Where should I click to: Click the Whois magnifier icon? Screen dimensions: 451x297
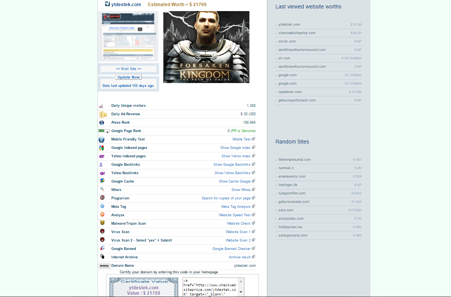pos(102,189)
